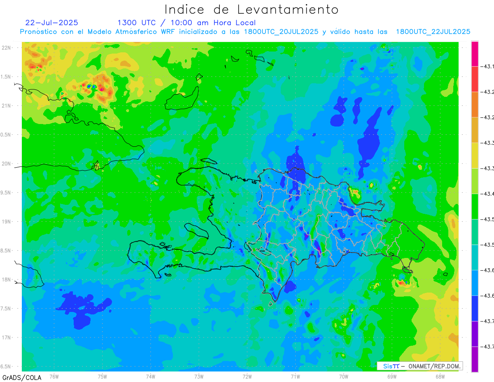Select the '1300 UTC / 10:00 am Hora Local' text
The width and height of the screenshot is (494, 382).
[186, 23]
